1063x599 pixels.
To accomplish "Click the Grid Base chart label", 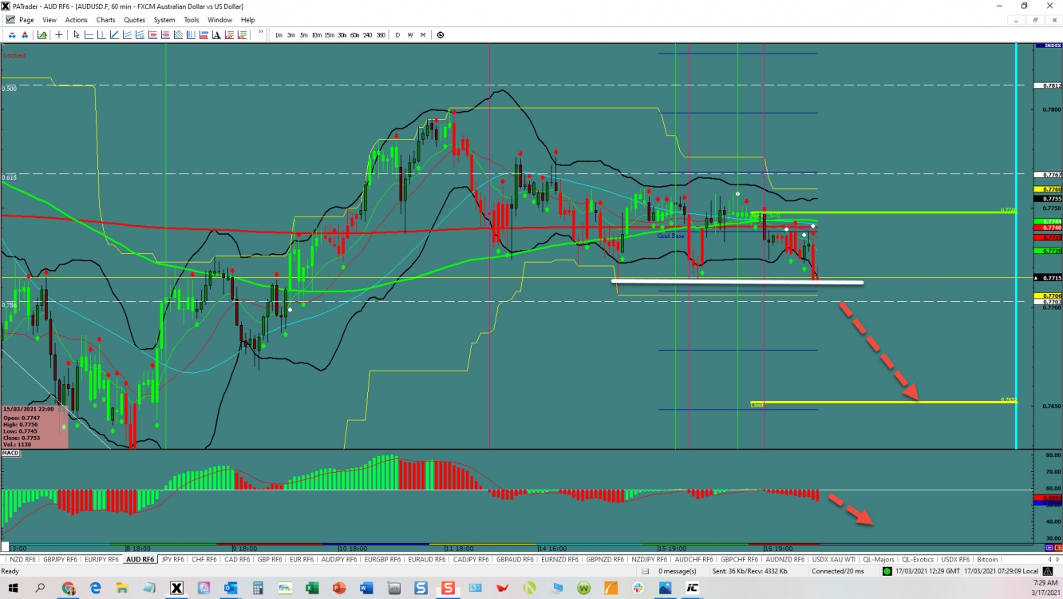I will pyautogui.click(x=670, y=236).
